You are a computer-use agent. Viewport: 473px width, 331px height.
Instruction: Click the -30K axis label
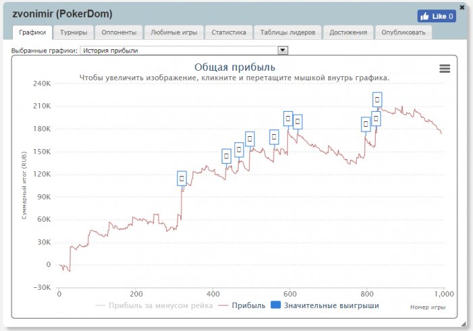(42, 287)
